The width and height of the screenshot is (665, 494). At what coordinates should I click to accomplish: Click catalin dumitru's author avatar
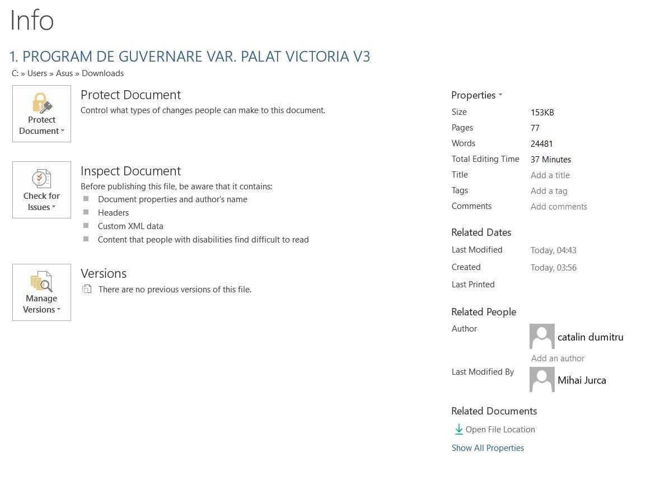[x=542, y=336]
